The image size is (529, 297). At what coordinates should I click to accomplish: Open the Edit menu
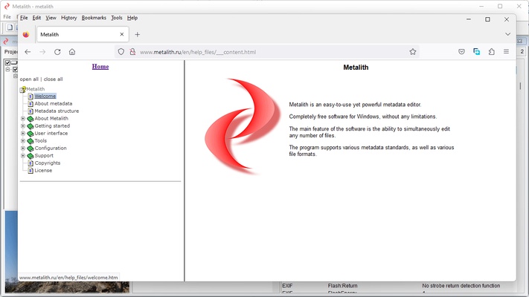pos(36,18)
